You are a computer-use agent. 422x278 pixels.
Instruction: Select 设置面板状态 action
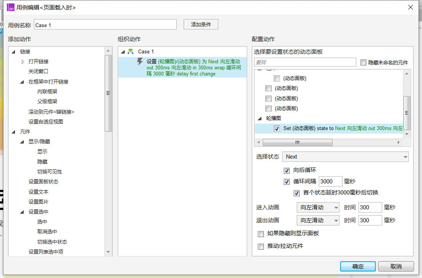[x=43, y=182]
